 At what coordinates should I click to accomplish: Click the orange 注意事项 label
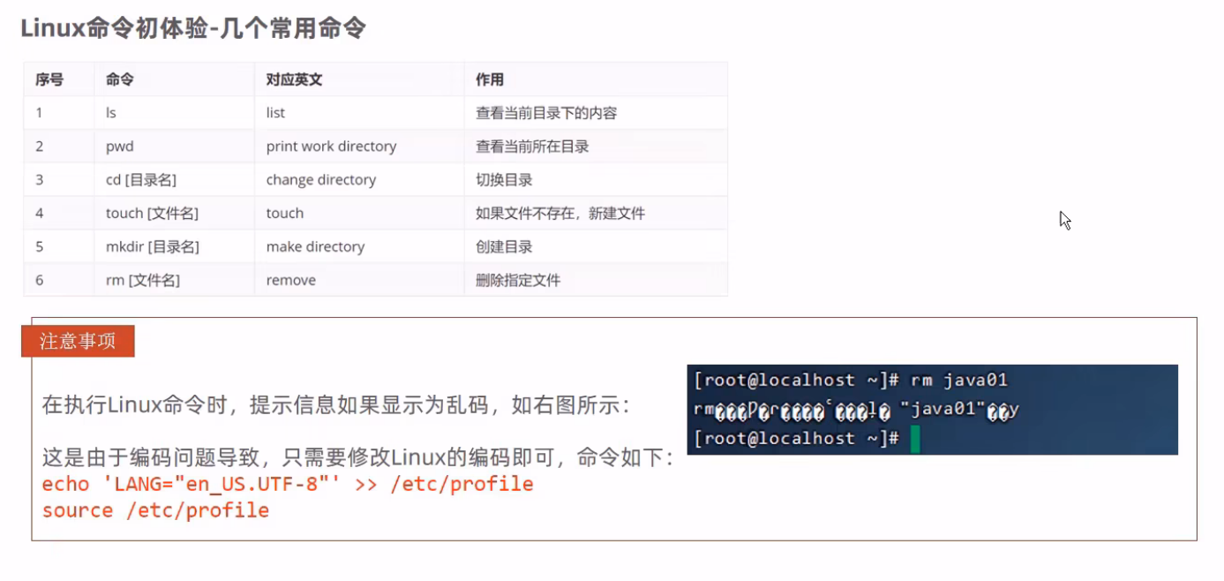tap(78, 341)
